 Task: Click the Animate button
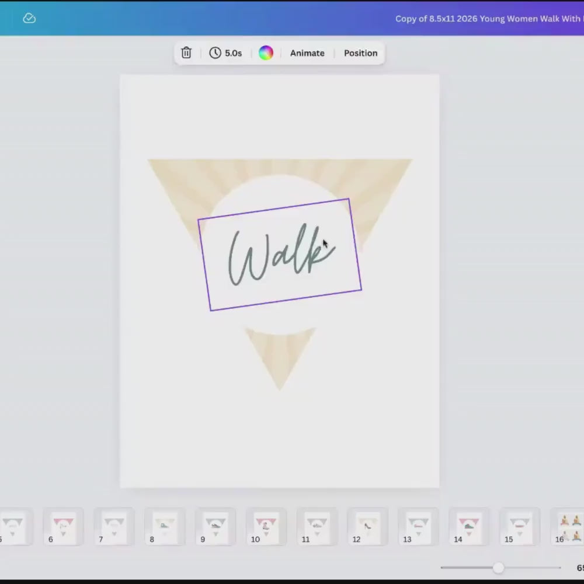click(x=307, y=53)
